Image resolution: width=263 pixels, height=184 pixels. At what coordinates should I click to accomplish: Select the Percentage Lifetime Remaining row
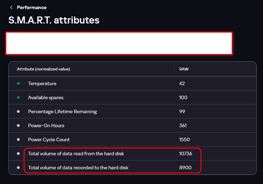click(133, 111)
